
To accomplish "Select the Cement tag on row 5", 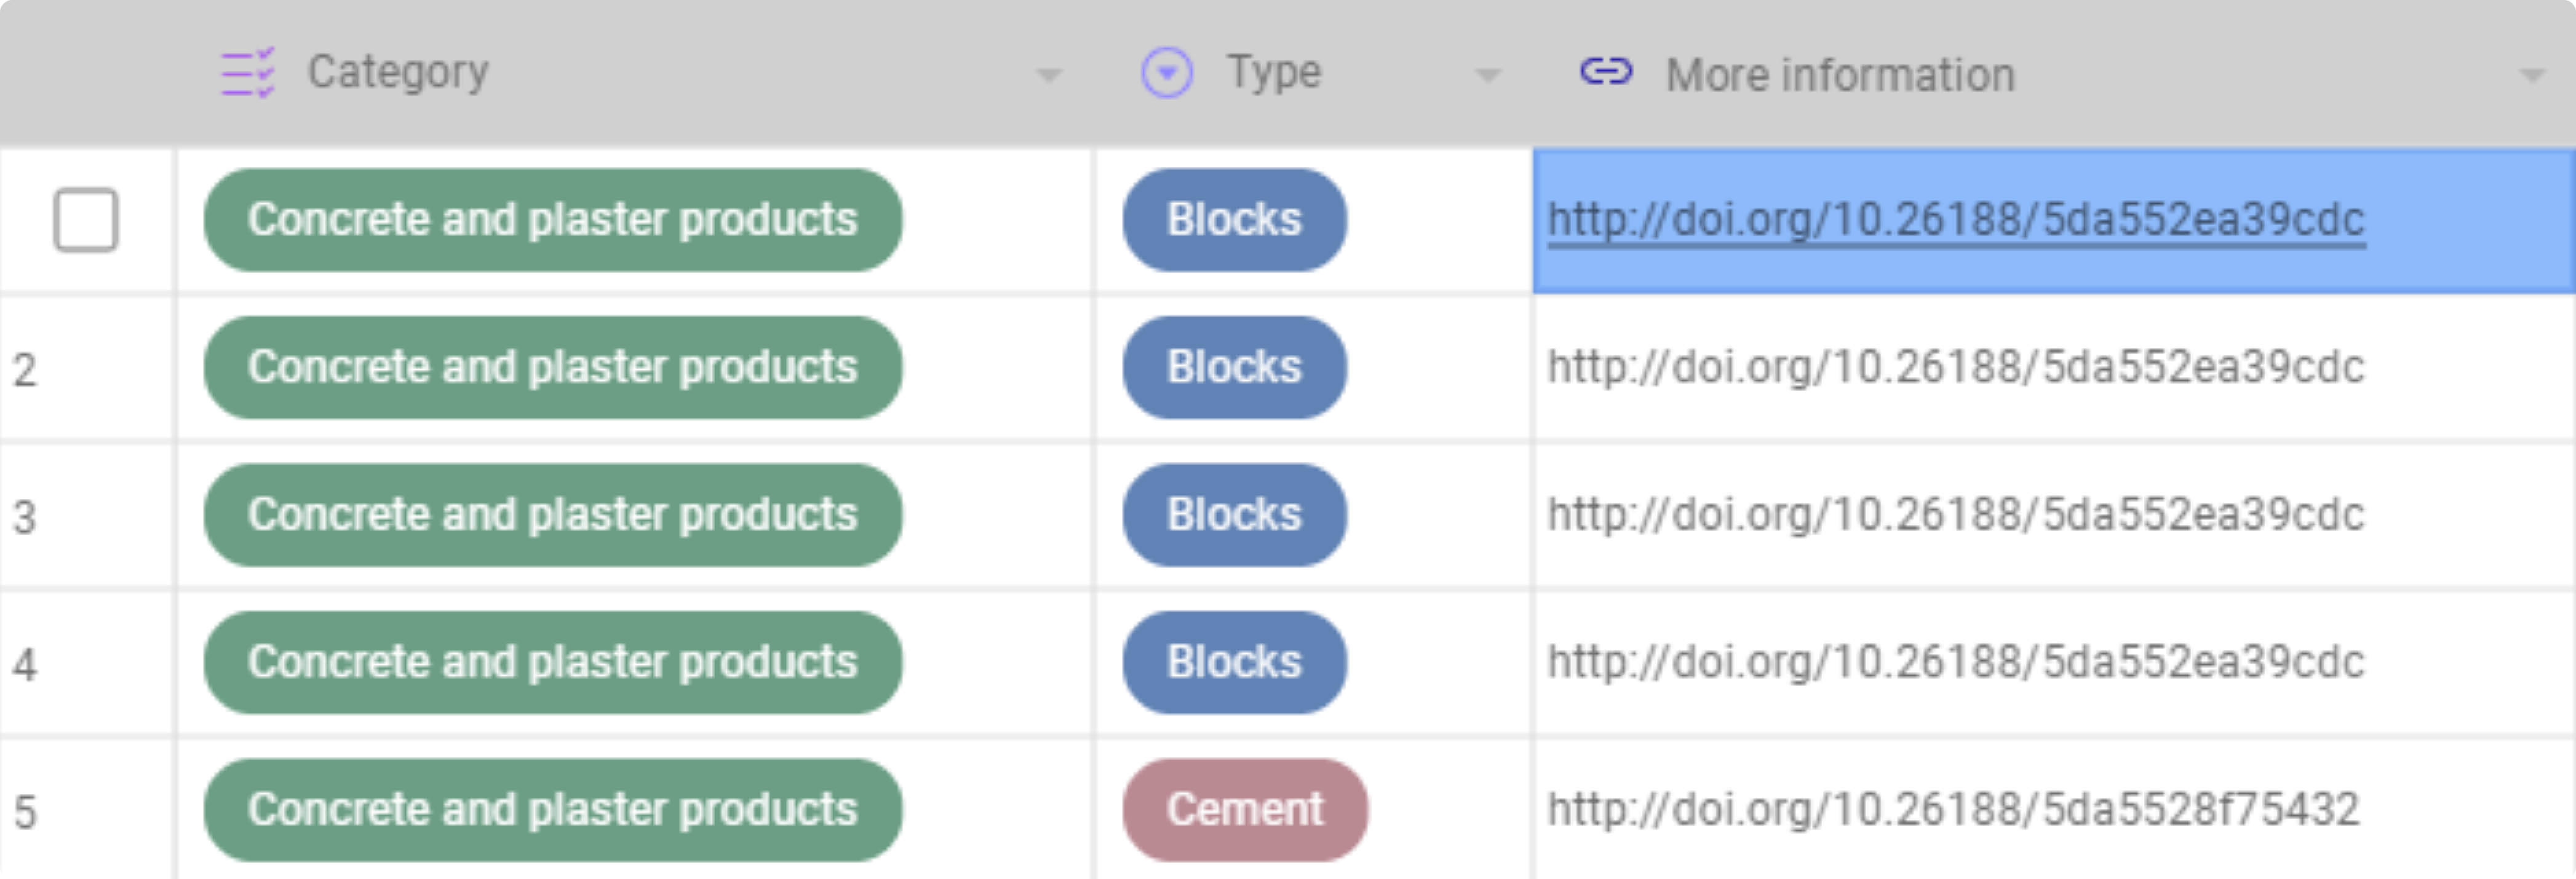I will (x=1243, y=809).
